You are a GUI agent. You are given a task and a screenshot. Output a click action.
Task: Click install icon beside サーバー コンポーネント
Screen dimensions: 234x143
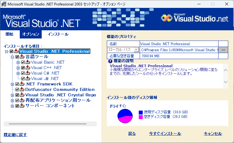(x=22, y=106)
